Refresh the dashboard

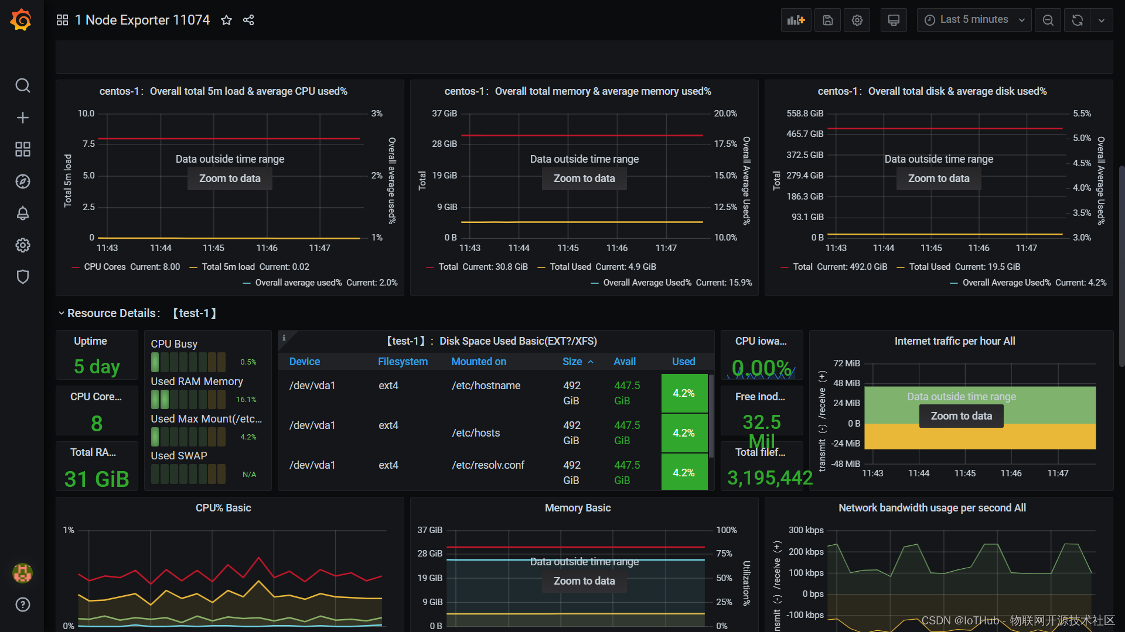(x=1077, y=20)
